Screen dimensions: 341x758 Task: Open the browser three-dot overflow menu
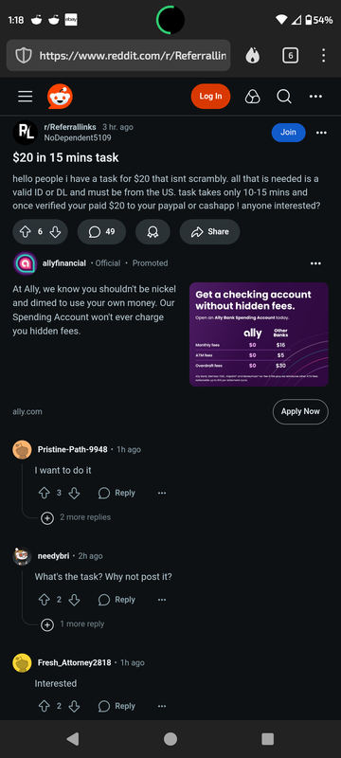323,56
